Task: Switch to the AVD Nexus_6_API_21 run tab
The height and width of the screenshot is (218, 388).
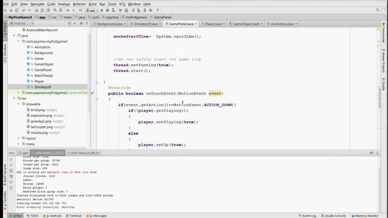Action: point(85,153)
